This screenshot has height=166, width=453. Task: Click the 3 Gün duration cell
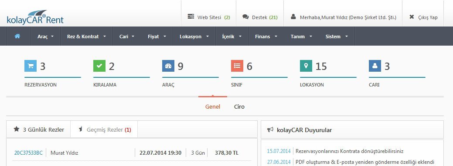[x=198, y=153]
